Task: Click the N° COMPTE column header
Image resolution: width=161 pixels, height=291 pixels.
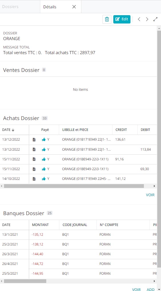Action: pos(123,225)
